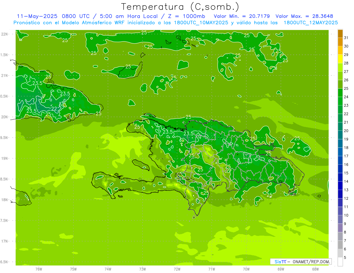Pick the teal color bar segment between 19 and 20
The image size is (354, 273).
coord(340,135)
